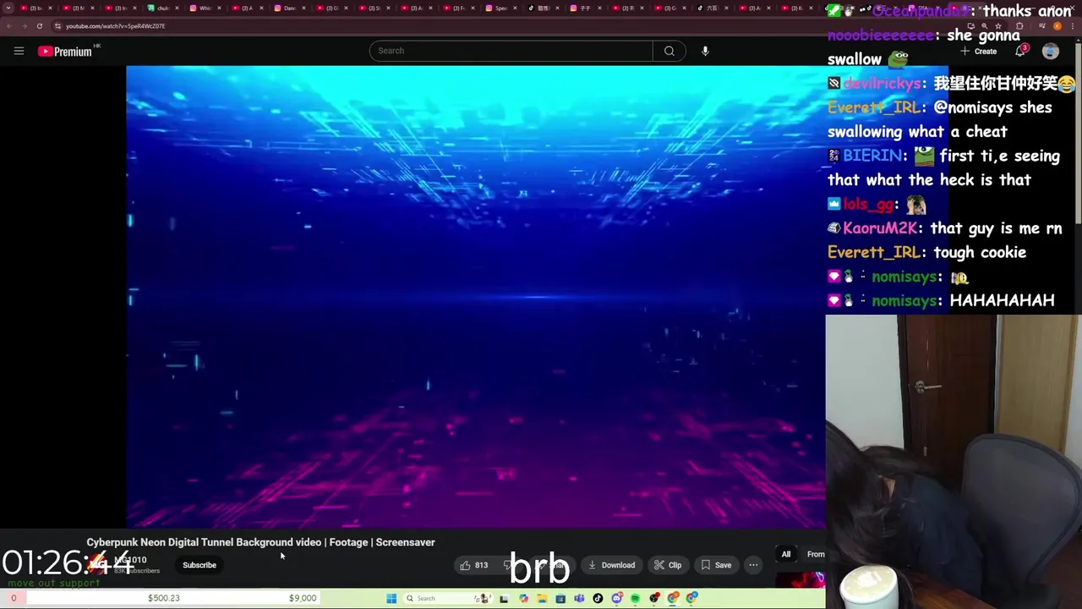
Task: Subscribe to the channel
Action: (199, 565)
